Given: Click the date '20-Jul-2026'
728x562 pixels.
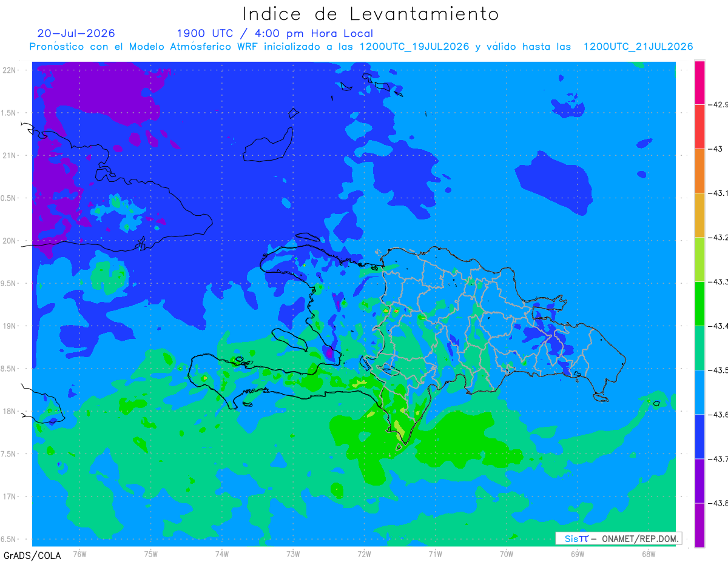Looking at the screenshot, I should 76,33.
